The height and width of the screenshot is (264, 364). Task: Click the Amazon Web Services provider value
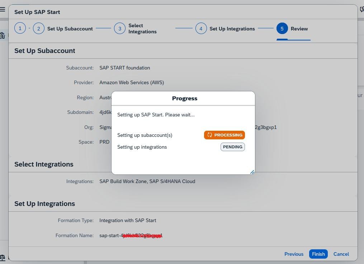pyautogui.click(x=132, y=82)
